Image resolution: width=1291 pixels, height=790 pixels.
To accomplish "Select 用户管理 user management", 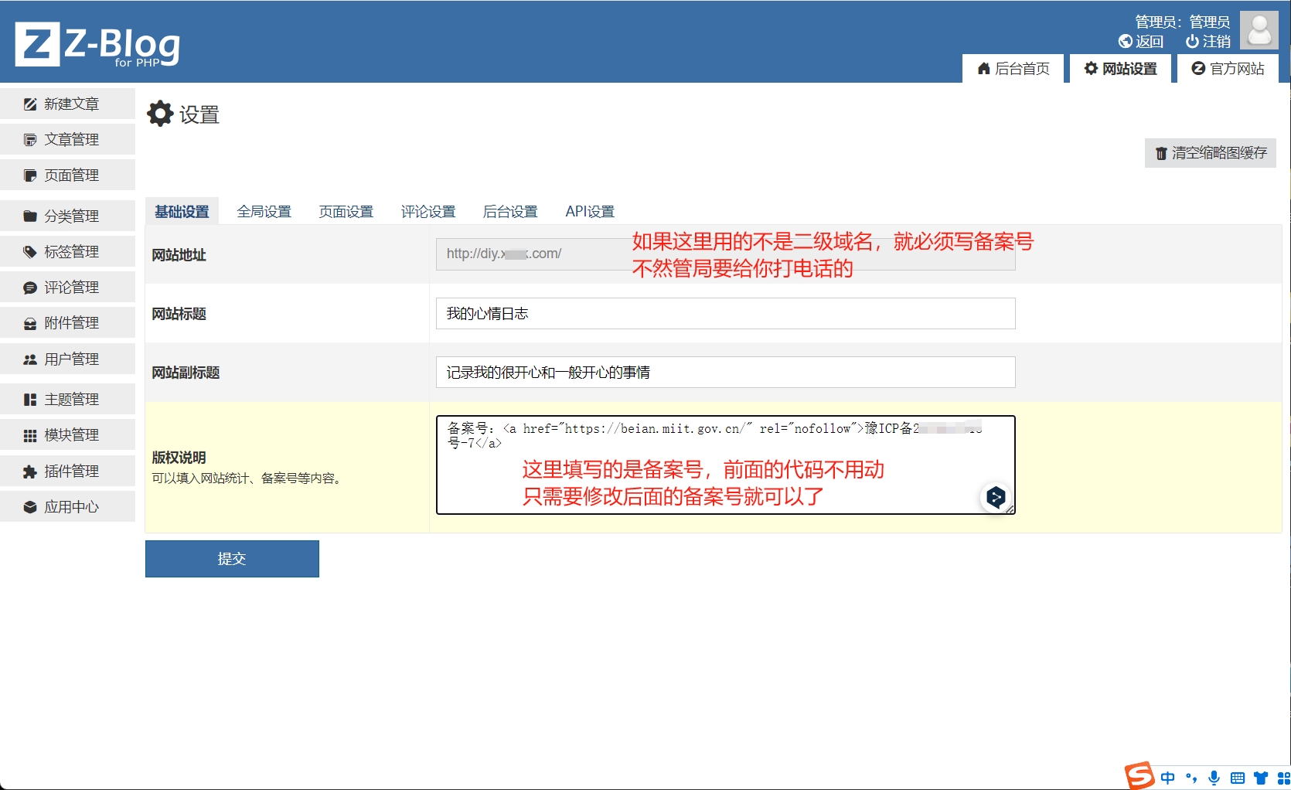I will (70, 359).
